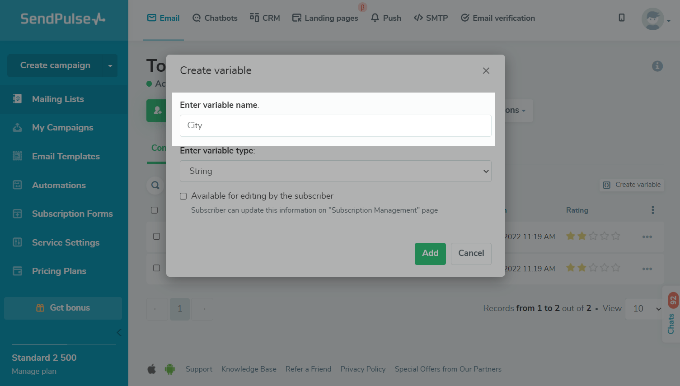Open the column options vertical dots

[x=653, y=210]
